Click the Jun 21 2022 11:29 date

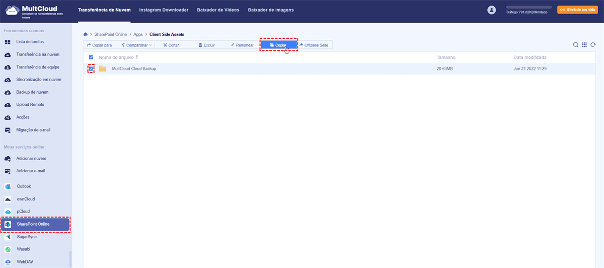click(530, 69)
